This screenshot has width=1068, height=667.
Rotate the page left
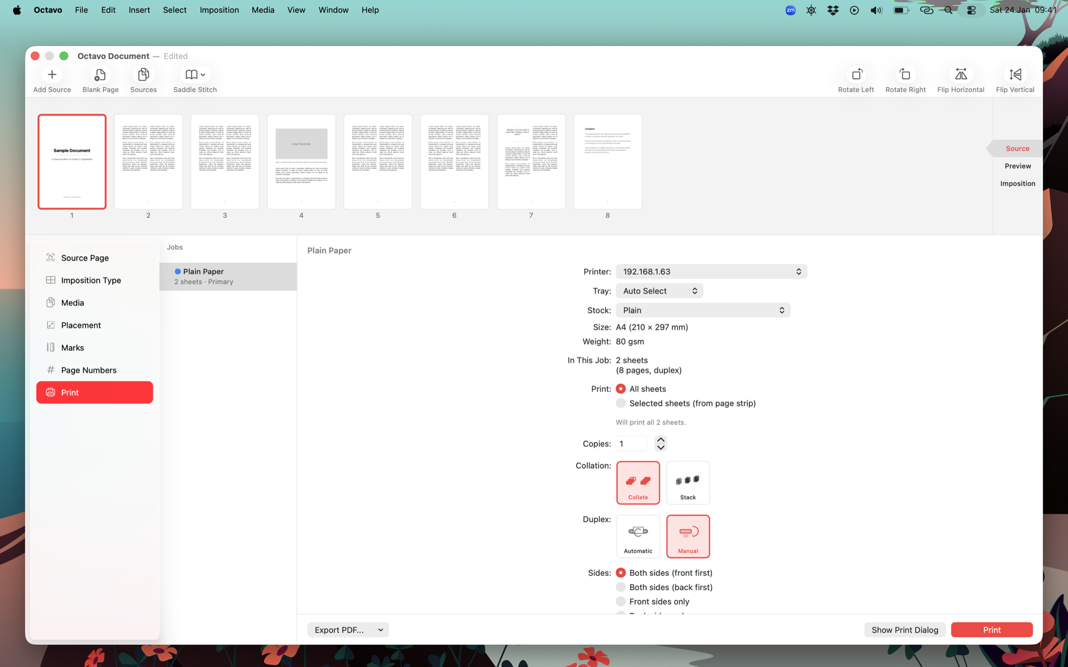click(x=856, y=75)
